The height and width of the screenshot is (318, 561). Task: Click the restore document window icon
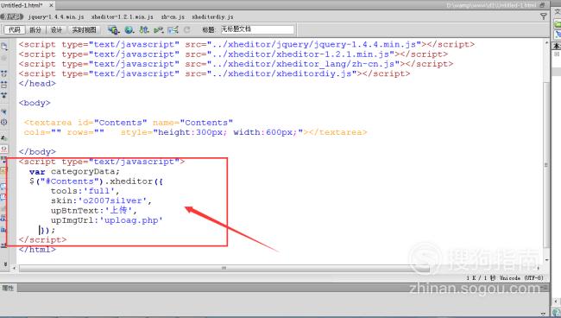coord(542,5)
